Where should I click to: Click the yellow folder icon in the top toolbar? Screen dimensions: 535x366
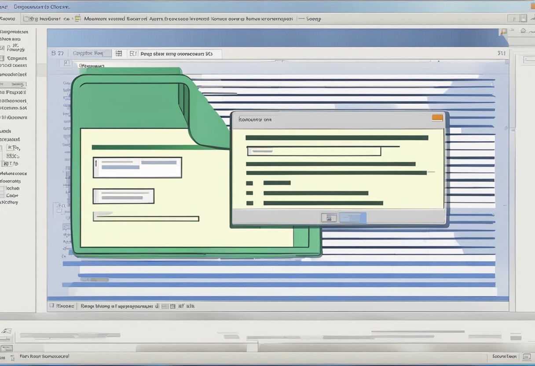[77, 18]
